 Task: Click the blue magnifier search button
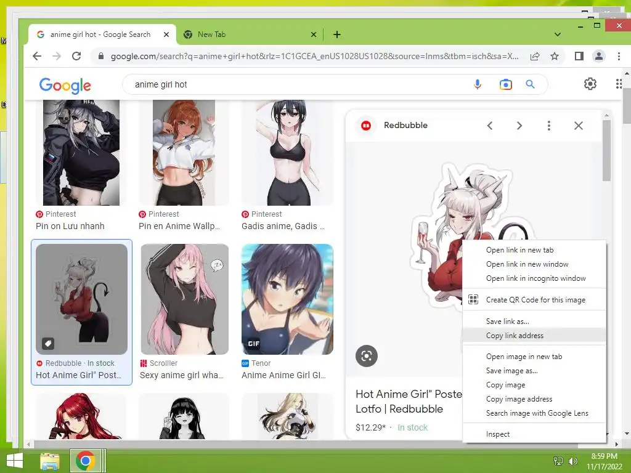(x=531, y=84)
